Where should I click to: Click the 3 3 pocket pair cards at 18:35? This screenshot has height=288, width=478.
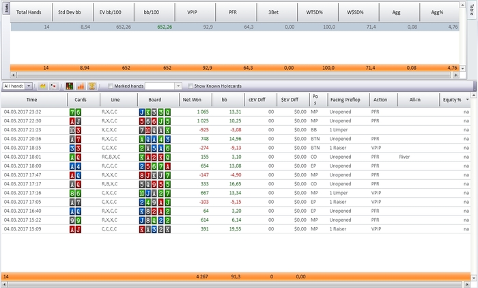coord(75,148)
